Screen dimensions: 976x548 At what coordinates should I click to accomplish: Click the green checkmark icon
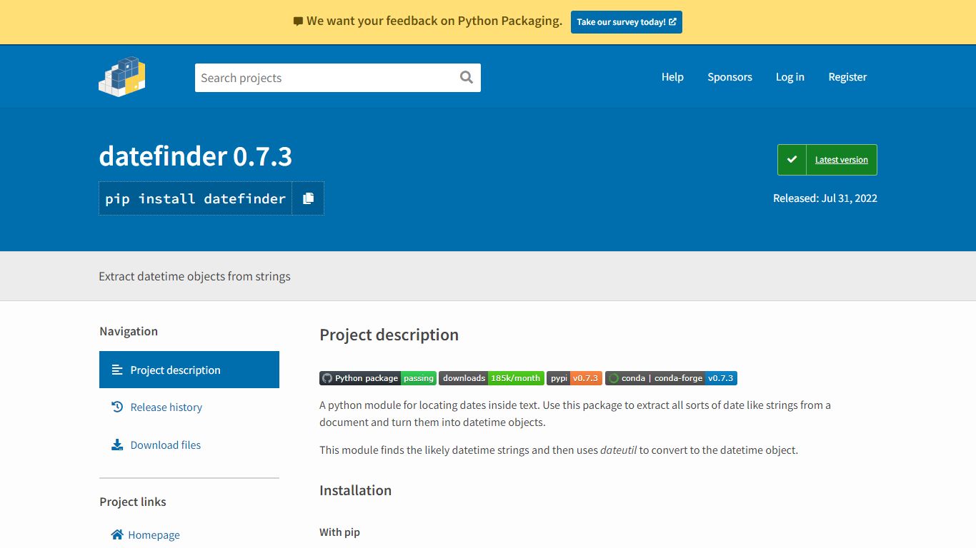pos(792,160)
